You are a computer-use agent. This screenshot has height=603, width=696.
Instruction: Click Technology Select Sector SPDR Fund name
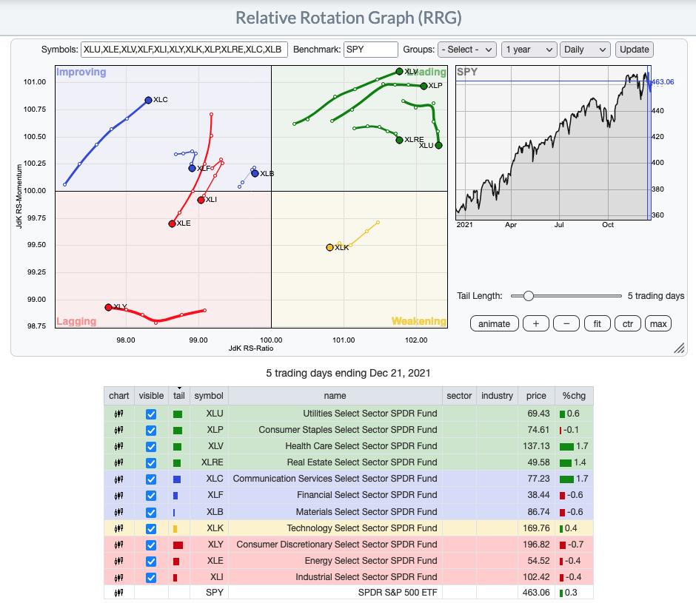(x=362, y=528)
